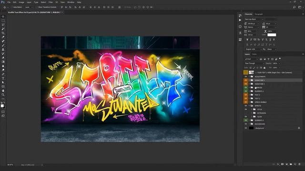
Task: Select the Zoom tool
Action: pos(3,95)
